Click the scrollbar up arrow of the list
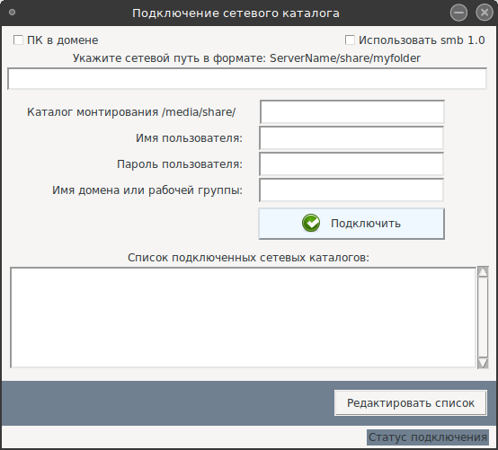498x450 pixels. [x=483, y=272]
